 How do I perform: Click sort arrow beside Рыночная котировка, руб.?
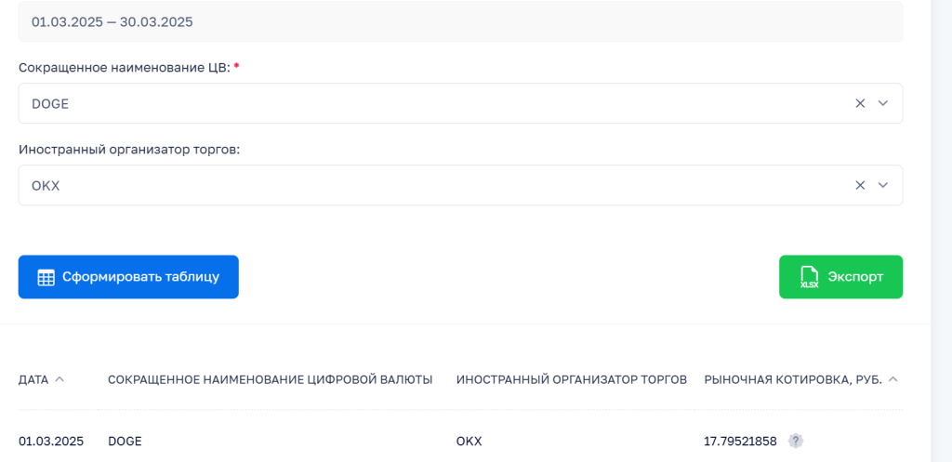(x=892, y=379)
